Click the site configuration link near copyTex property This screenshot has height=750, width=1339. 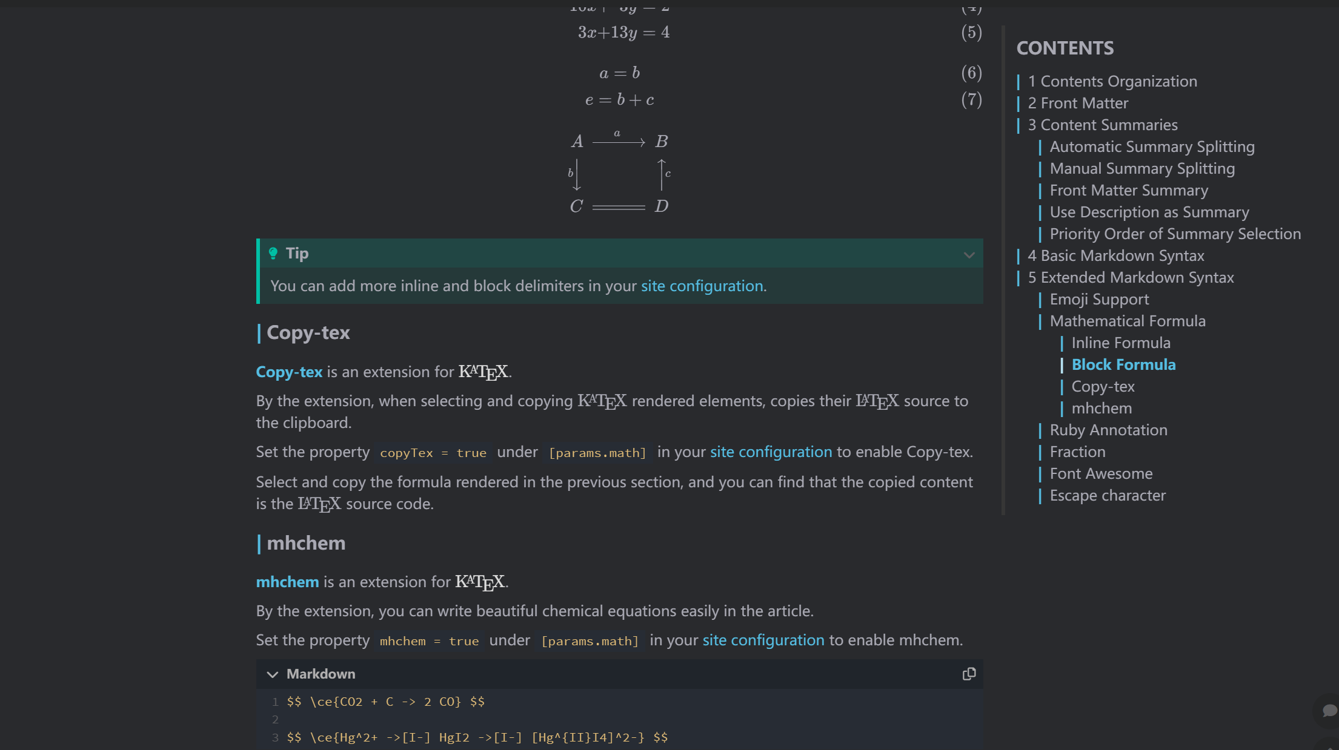tap(770, 452)
